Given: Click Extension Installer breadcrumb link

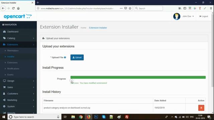Looking at the screenshot, I should [98, 28].
